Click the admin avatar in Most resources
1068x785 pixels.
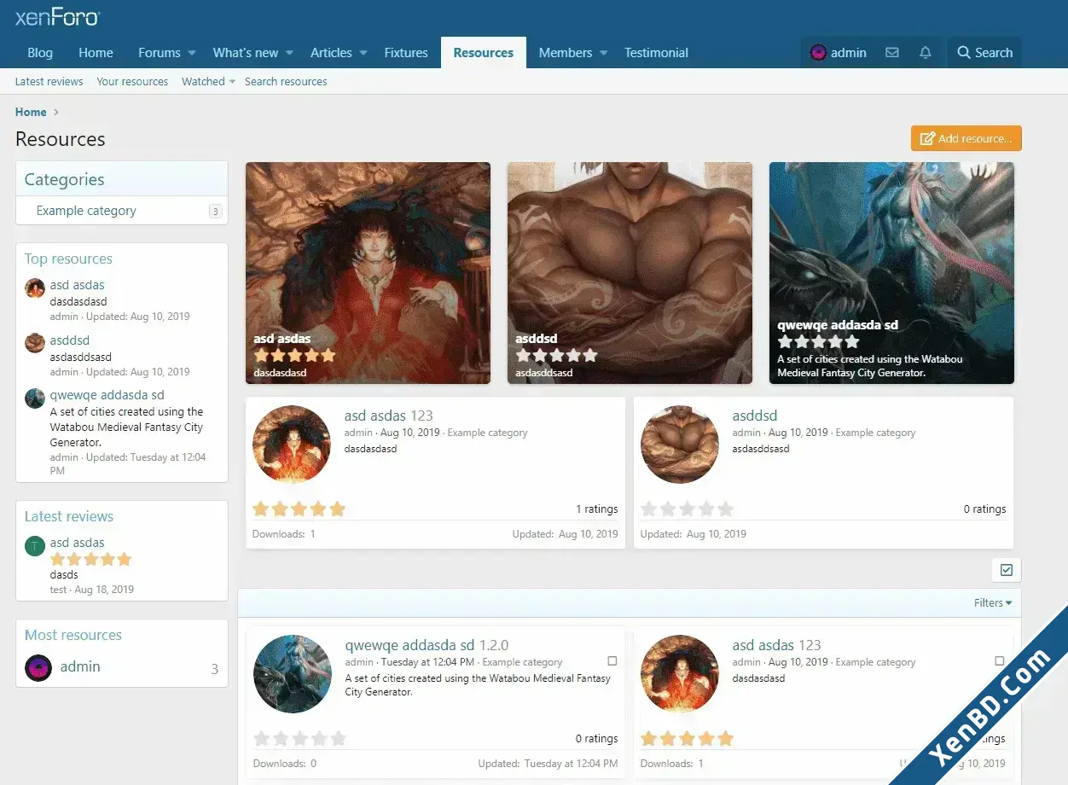tap(38, 668)
